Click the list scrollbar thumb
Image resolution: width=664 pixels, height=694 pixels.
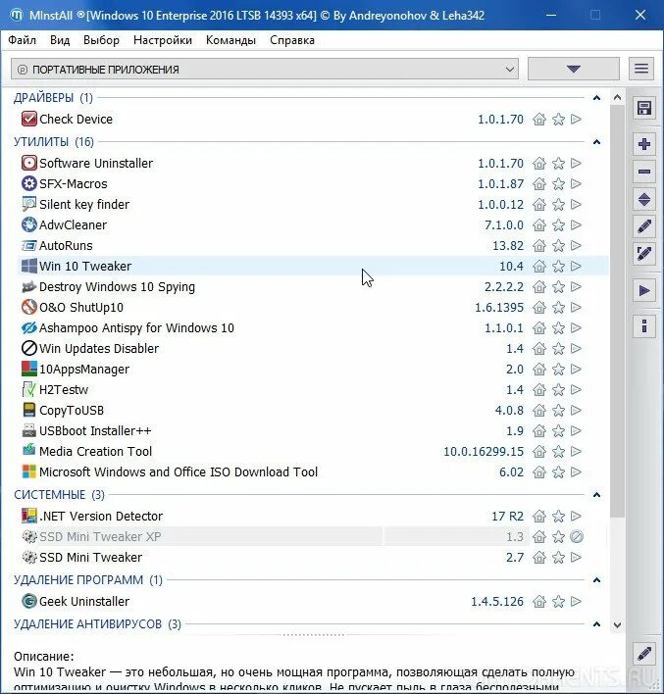617,311
